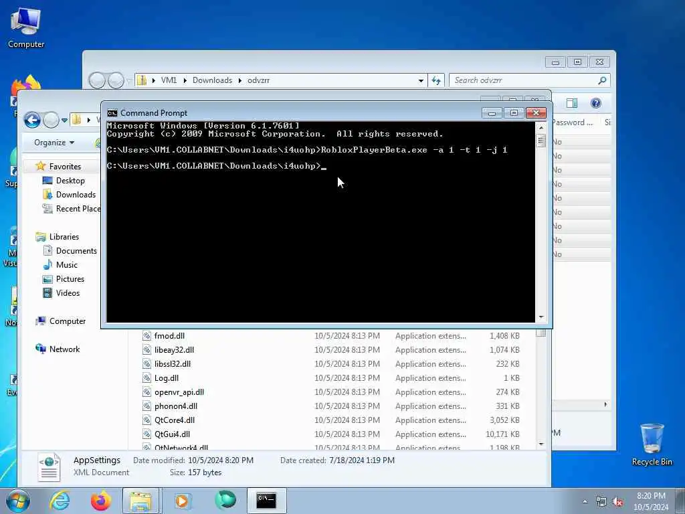Open address history dropdown in odvzrr window
Screen dimensions: 685x514
(421, 80)
